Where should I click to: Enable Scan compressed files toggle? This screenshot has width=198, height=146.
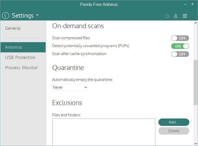(180, 38)
